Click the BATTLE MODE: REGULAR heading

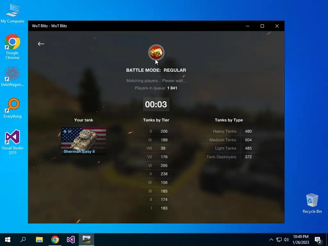(156, 70)
